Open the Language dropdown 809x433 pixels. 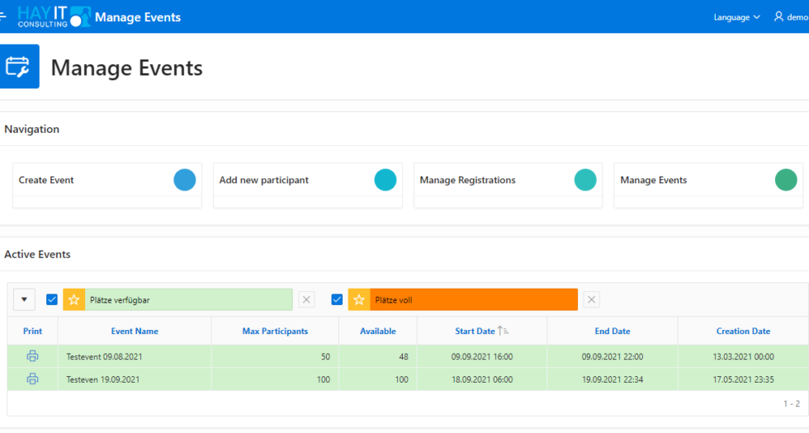736,17
